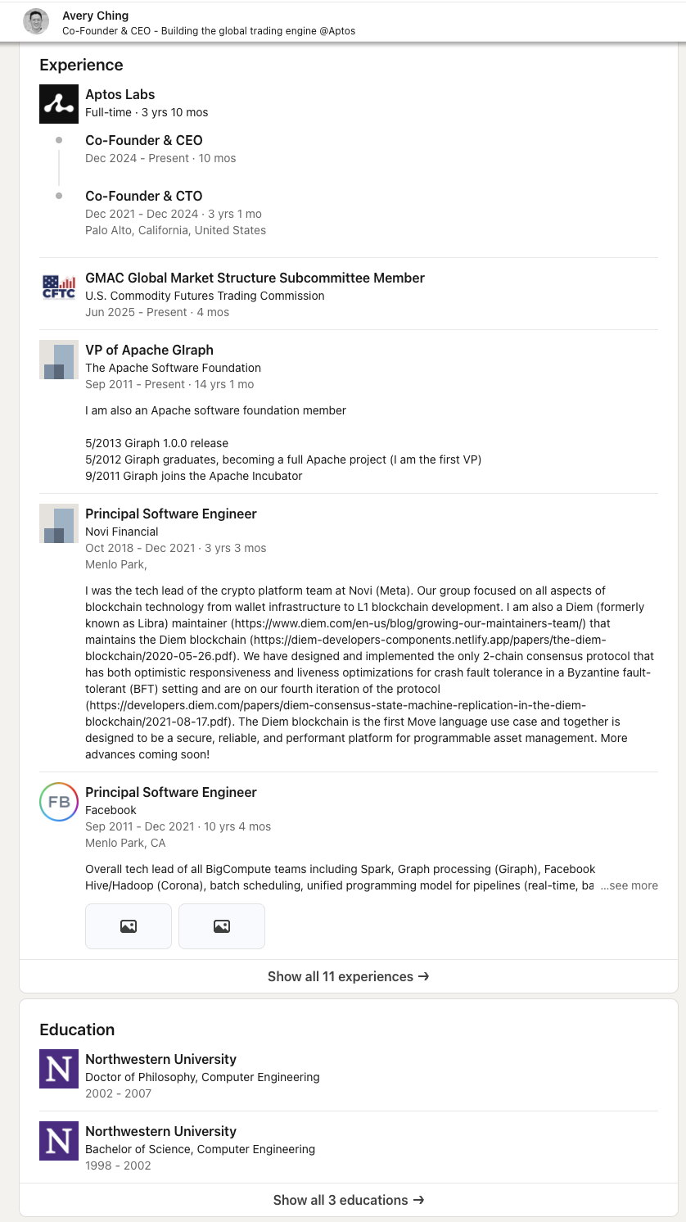The image size is (686, 1222).
Task: Open Northwestern University Doctor of Philosophy entry
Action: [160, 1059]
